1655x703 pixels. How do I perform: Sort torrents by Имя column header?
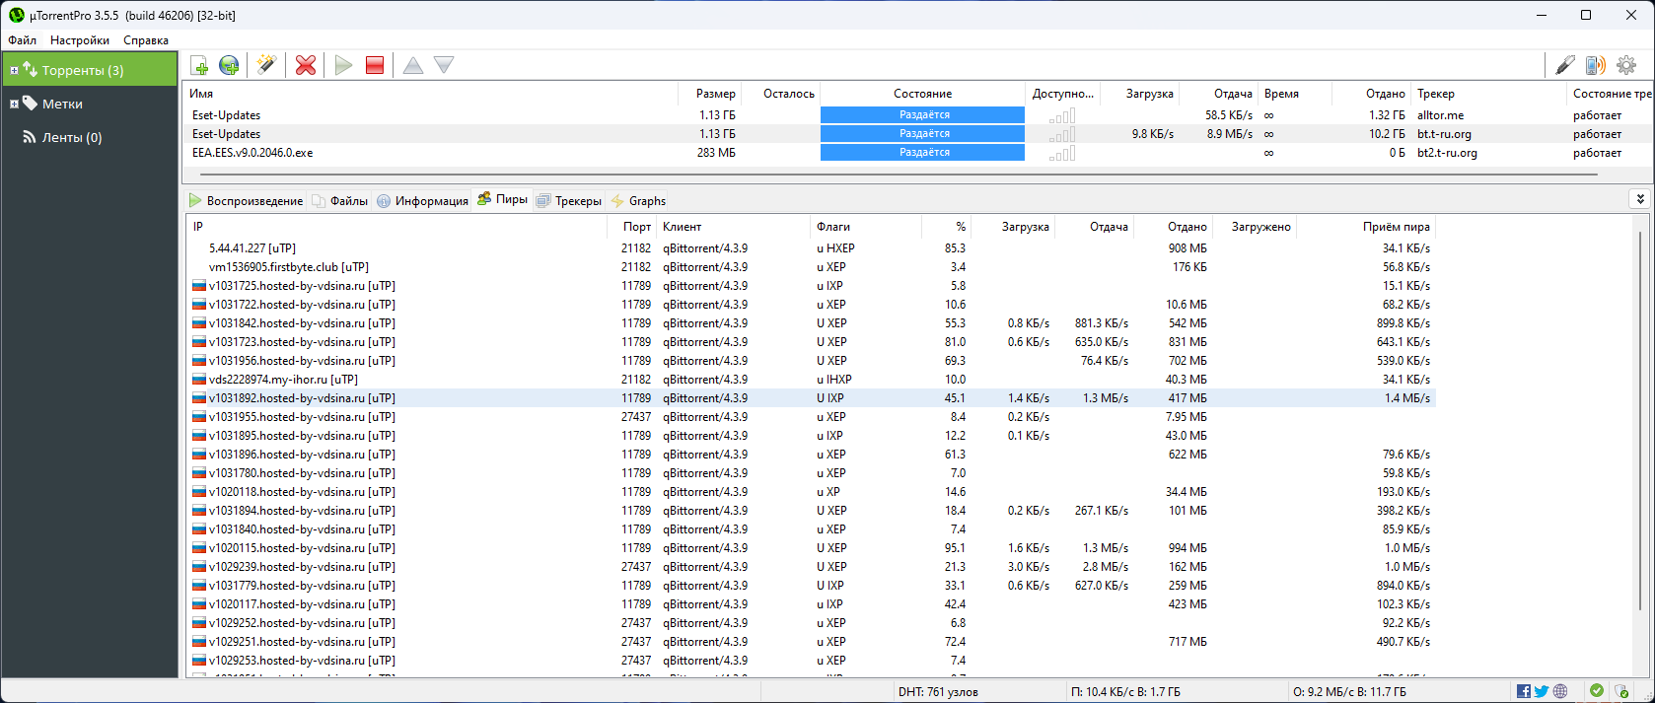432,94
